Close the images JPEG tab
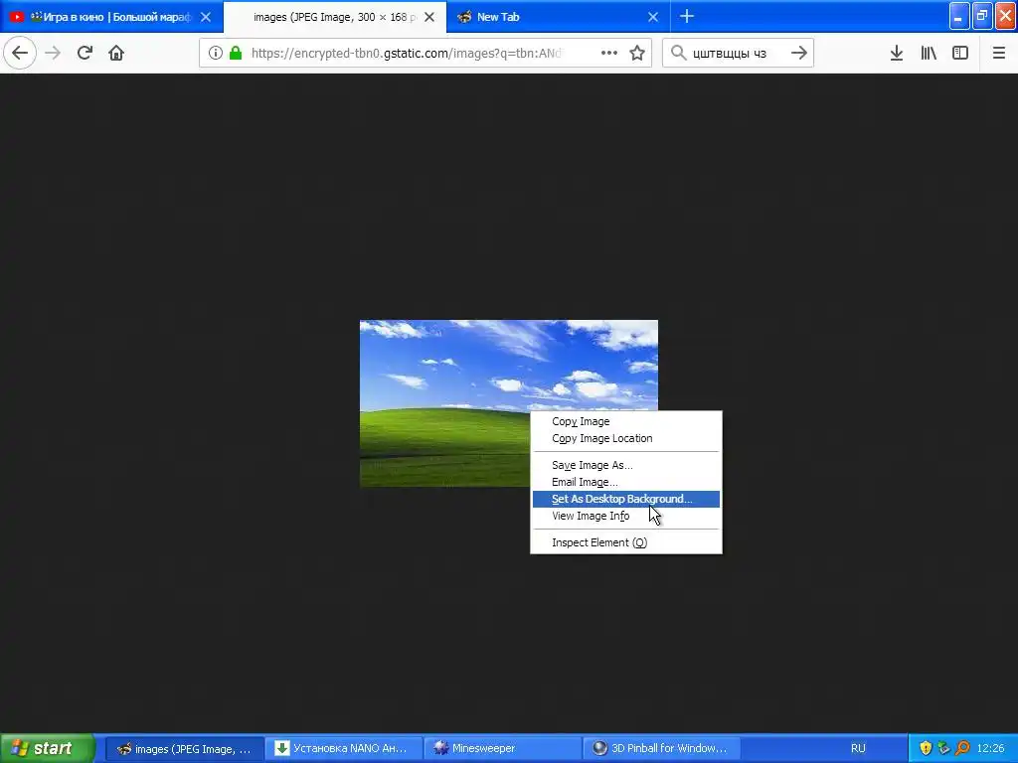 (x=429, y=17)
